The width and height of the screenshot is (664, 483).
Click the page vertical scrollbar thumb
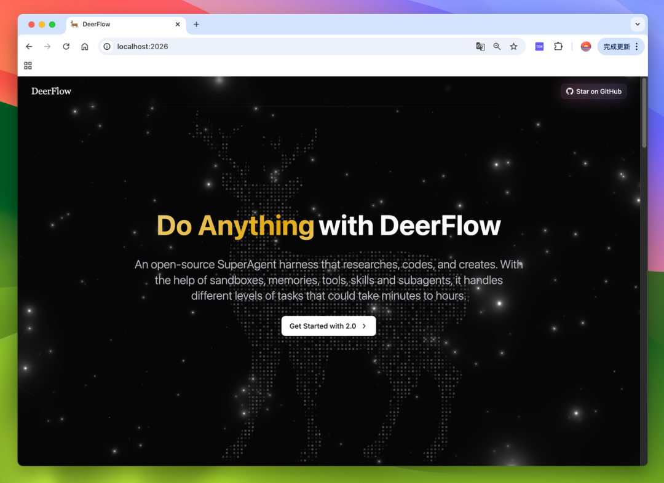click(644, 112)
